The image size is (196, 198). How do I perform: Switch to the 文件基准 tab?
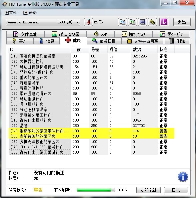[25, 34]
